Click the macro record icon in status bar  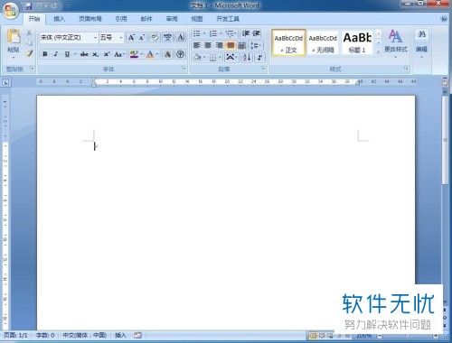pyautogui.click(x=137, y=335)
